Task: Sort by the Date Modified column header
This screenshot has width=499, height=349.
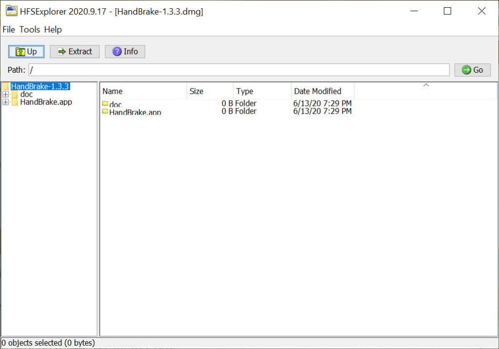Action: point(323,91)
